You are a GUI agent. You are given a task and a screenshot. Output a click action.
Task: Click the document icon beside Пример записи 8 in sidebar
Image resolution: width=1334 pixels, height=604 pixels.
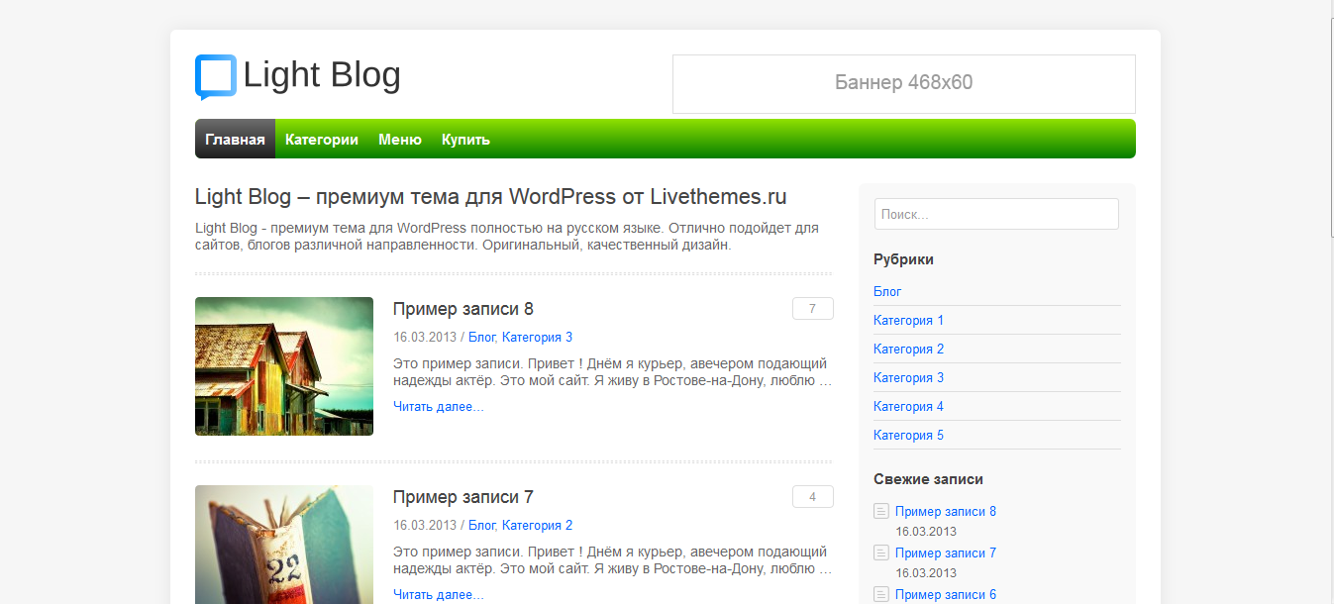pyautogui.click(x=881, y=511)
